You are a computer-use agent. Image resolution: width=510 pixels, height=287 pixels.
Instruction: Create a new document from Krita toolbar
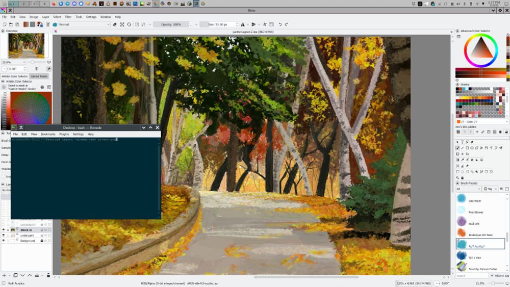5,24
